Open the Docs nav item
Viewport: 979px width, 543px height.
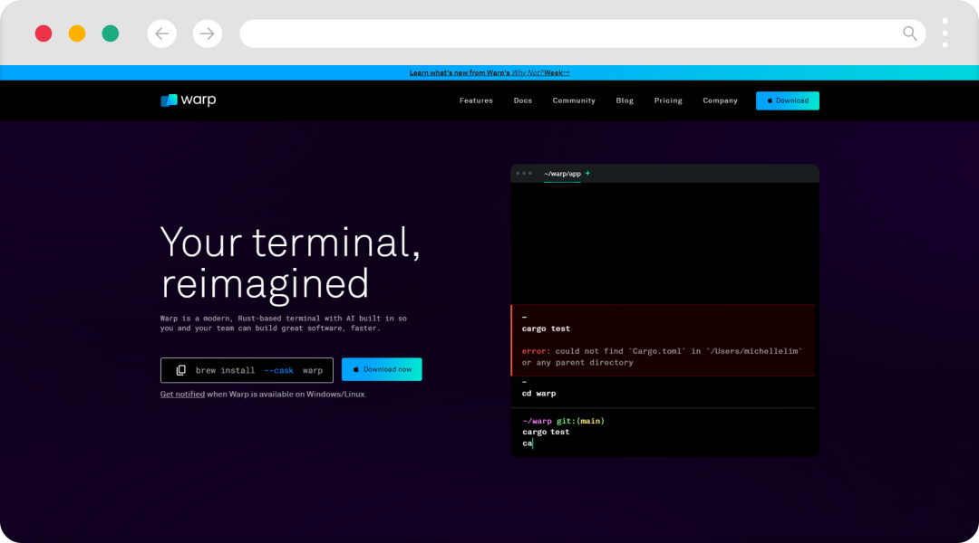pyautogui.click(x=523, y=100)
